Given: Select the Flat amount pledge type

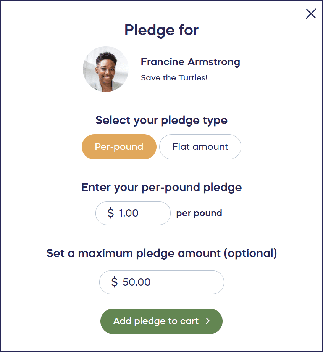Looking at the screenshot, I should tap(200, 147).
